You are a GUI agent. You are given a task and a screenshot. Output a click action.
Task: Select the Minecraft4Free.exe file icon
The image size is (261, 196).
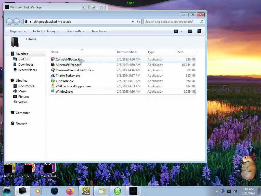pyautogui.click(x=53, y=65)
